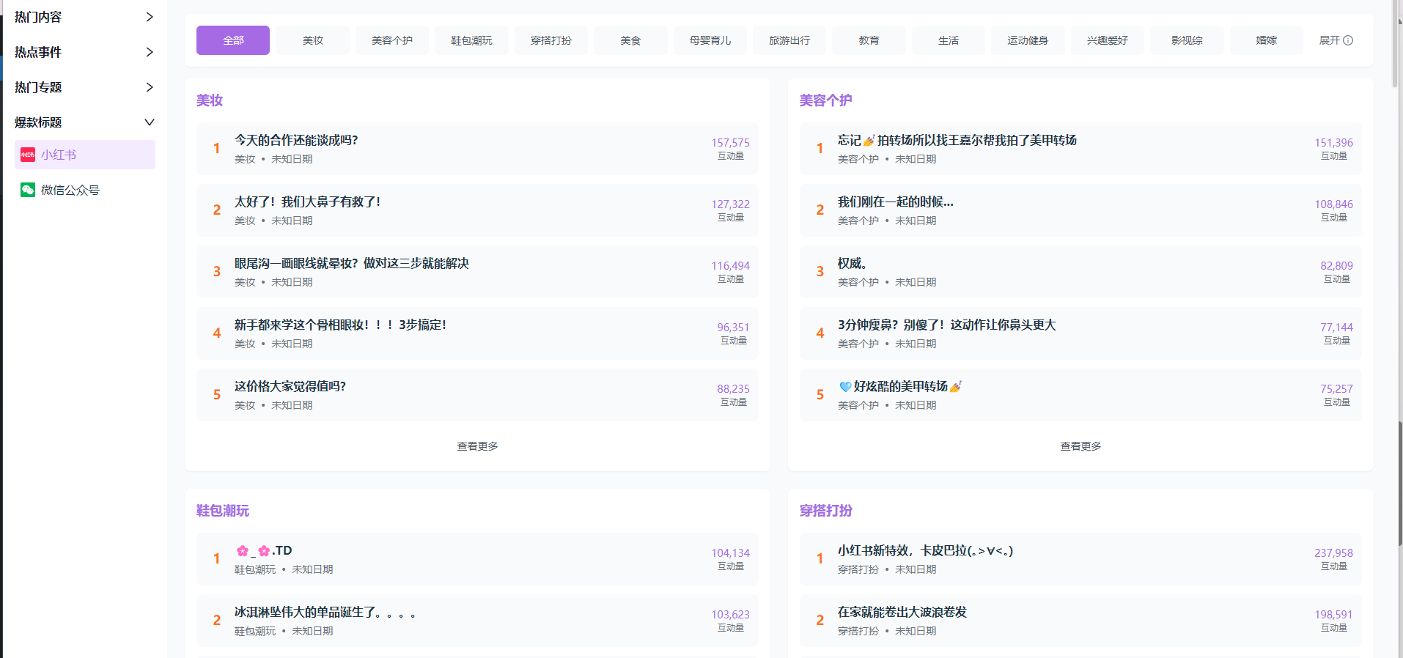
Task: Switch to the 母婴育儿 category tab
Action: 710,40
